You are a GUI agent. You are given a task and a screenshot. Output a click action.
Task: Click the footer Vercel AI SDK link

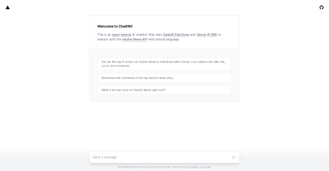162,167
